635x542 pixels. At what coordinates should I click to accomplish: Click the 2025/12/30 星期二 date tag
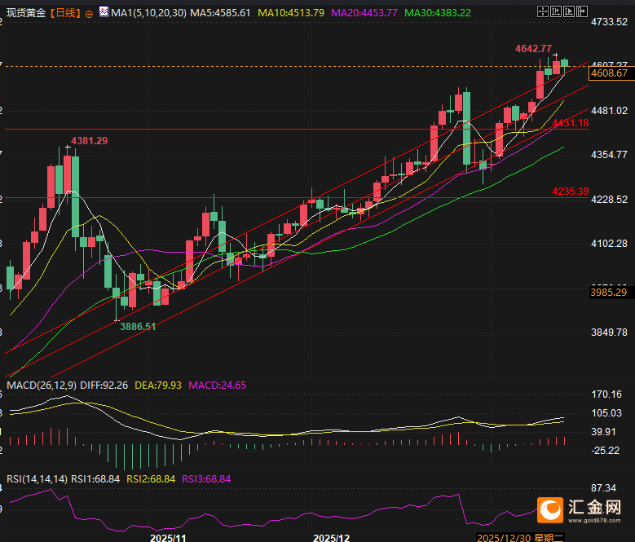pos(520,538)
